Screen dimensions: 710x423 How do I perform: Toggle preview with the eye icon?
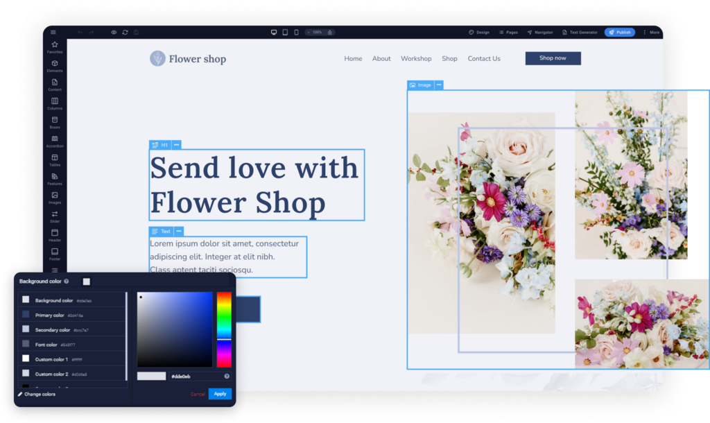pyautogui.click(x=114, y=32)
